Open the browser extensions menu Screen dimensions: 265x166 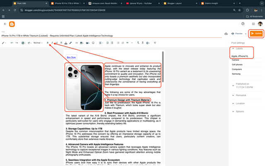[248, 10]
